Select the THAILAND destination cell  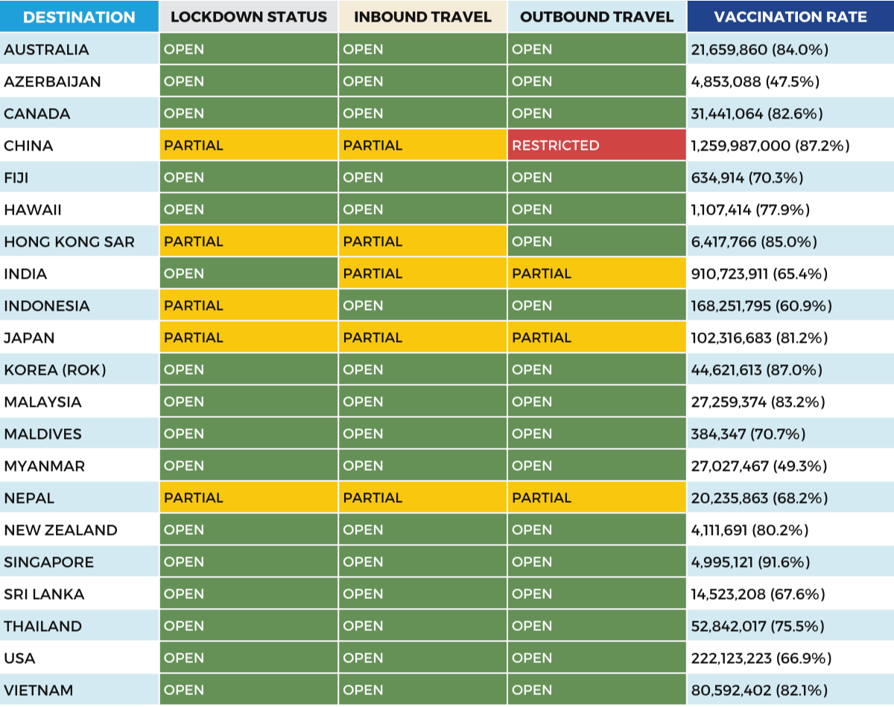pos(79,626)
